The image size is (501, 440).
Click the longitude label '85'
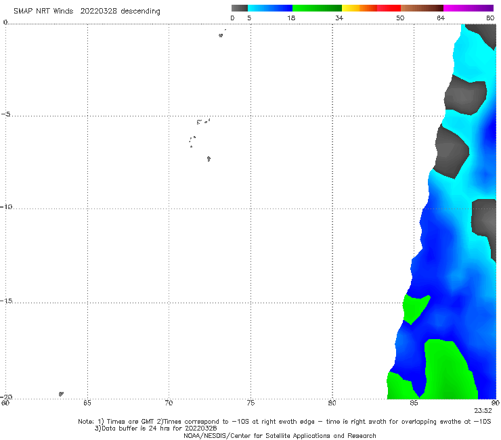pyautogui.click(x=414, y=403)
